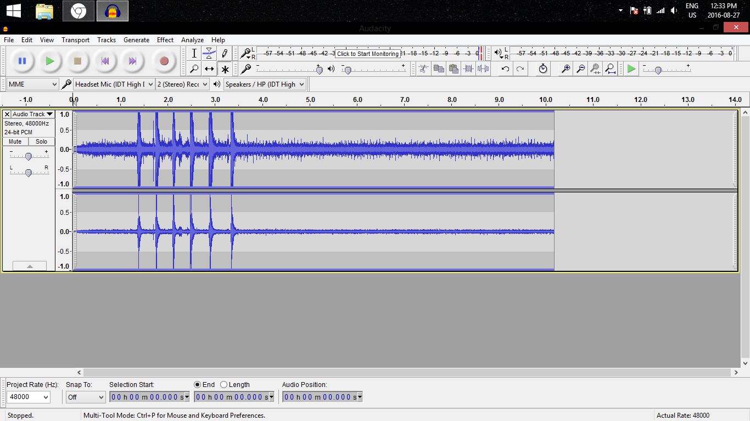
Task: Activate the Multi-Tool asterisk icon
Action: point(225,69)
